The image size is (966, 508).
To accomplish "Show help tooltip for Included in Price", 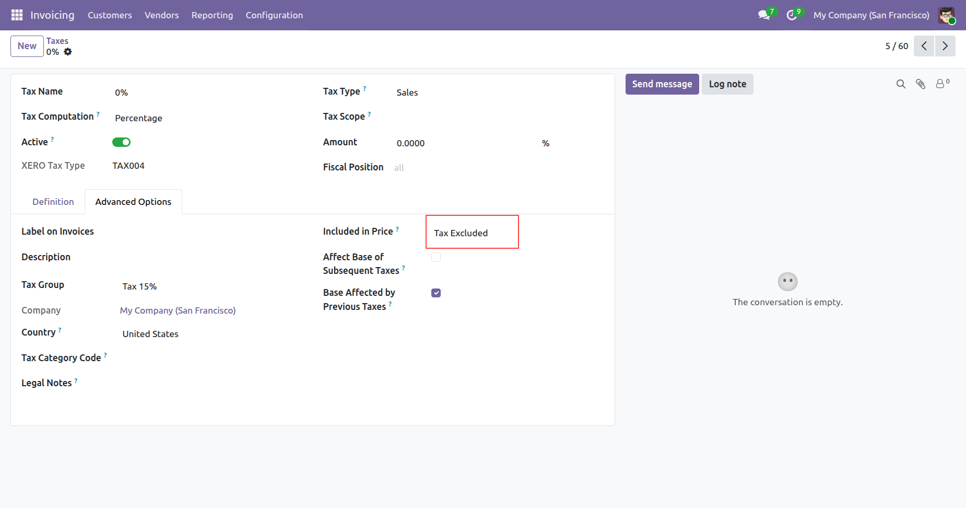I will 397,228.
